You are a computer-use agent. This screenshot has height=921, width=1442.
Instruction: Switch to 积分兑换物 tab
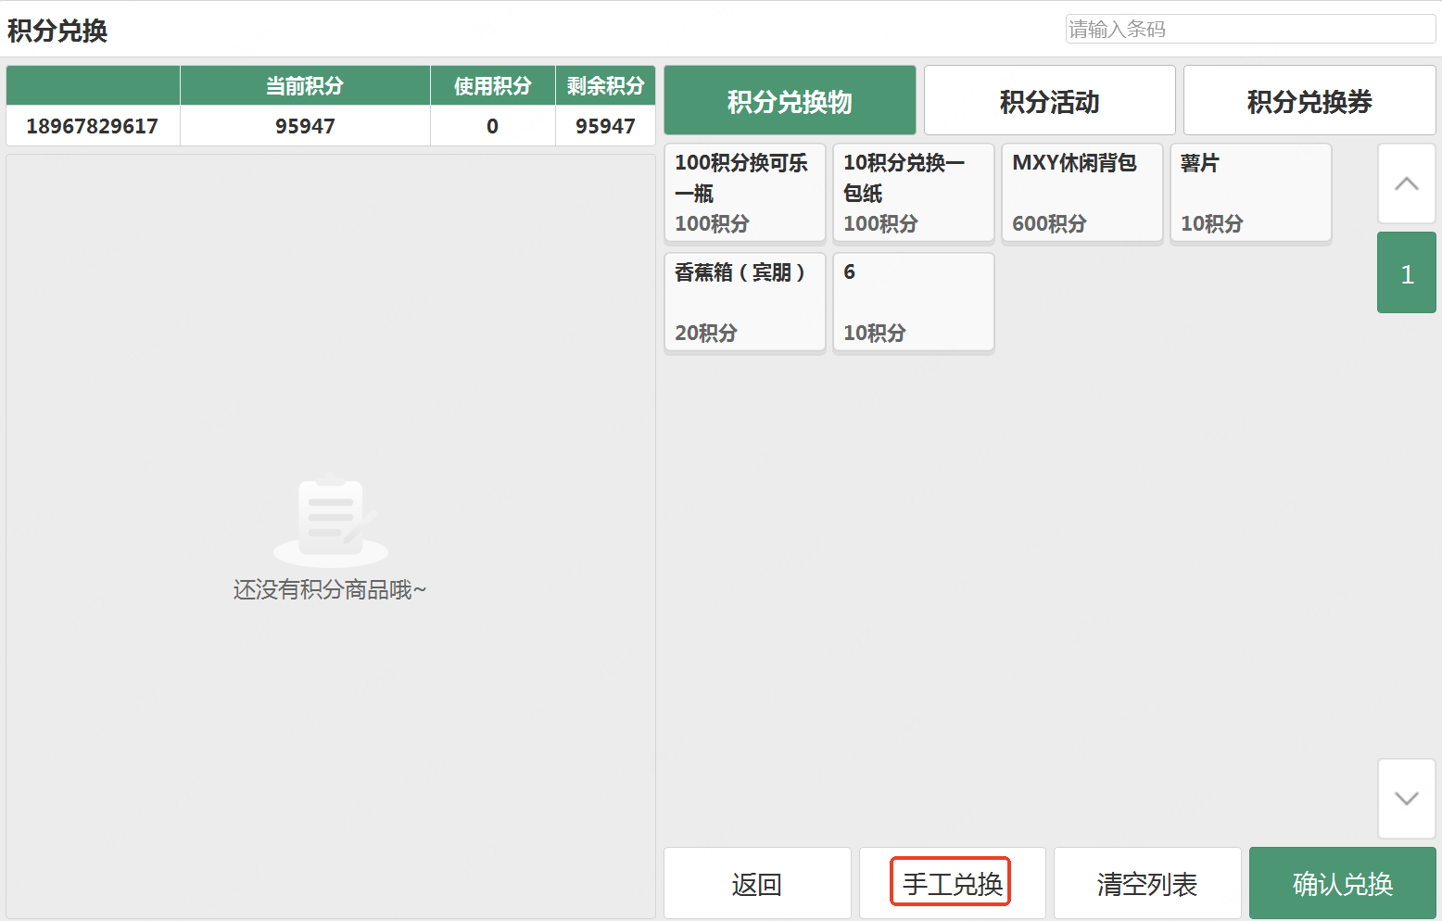[790, 101]
